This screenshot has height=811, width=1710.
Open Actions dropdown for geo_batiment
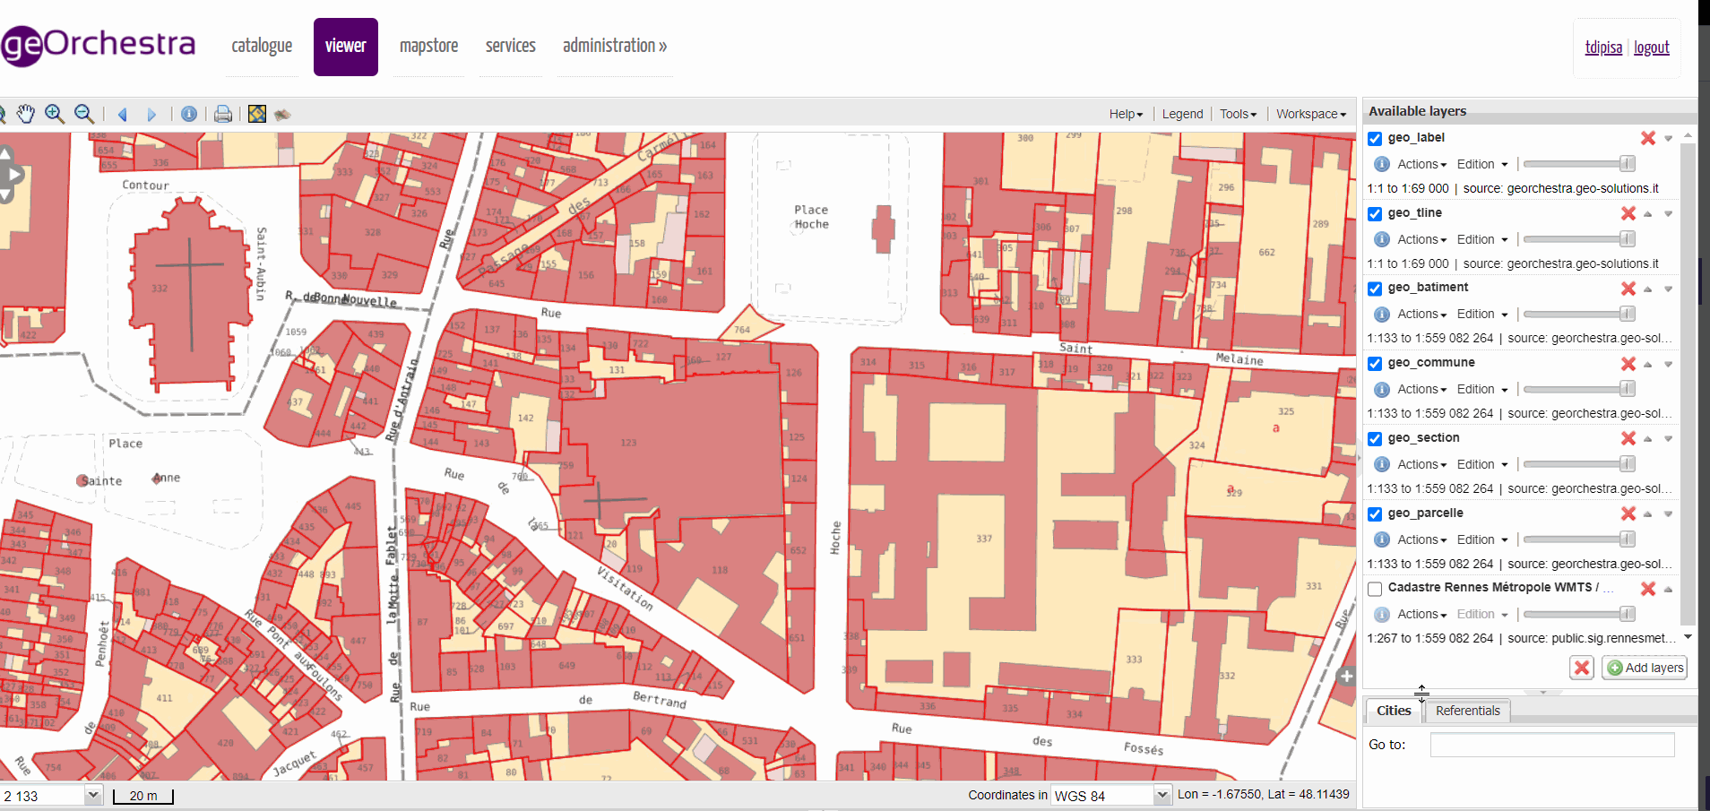coord(1422,315)
